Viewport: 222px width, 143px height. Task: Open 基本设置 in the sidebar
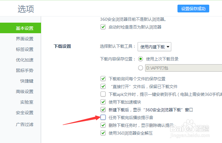click(x=21, y=28)
